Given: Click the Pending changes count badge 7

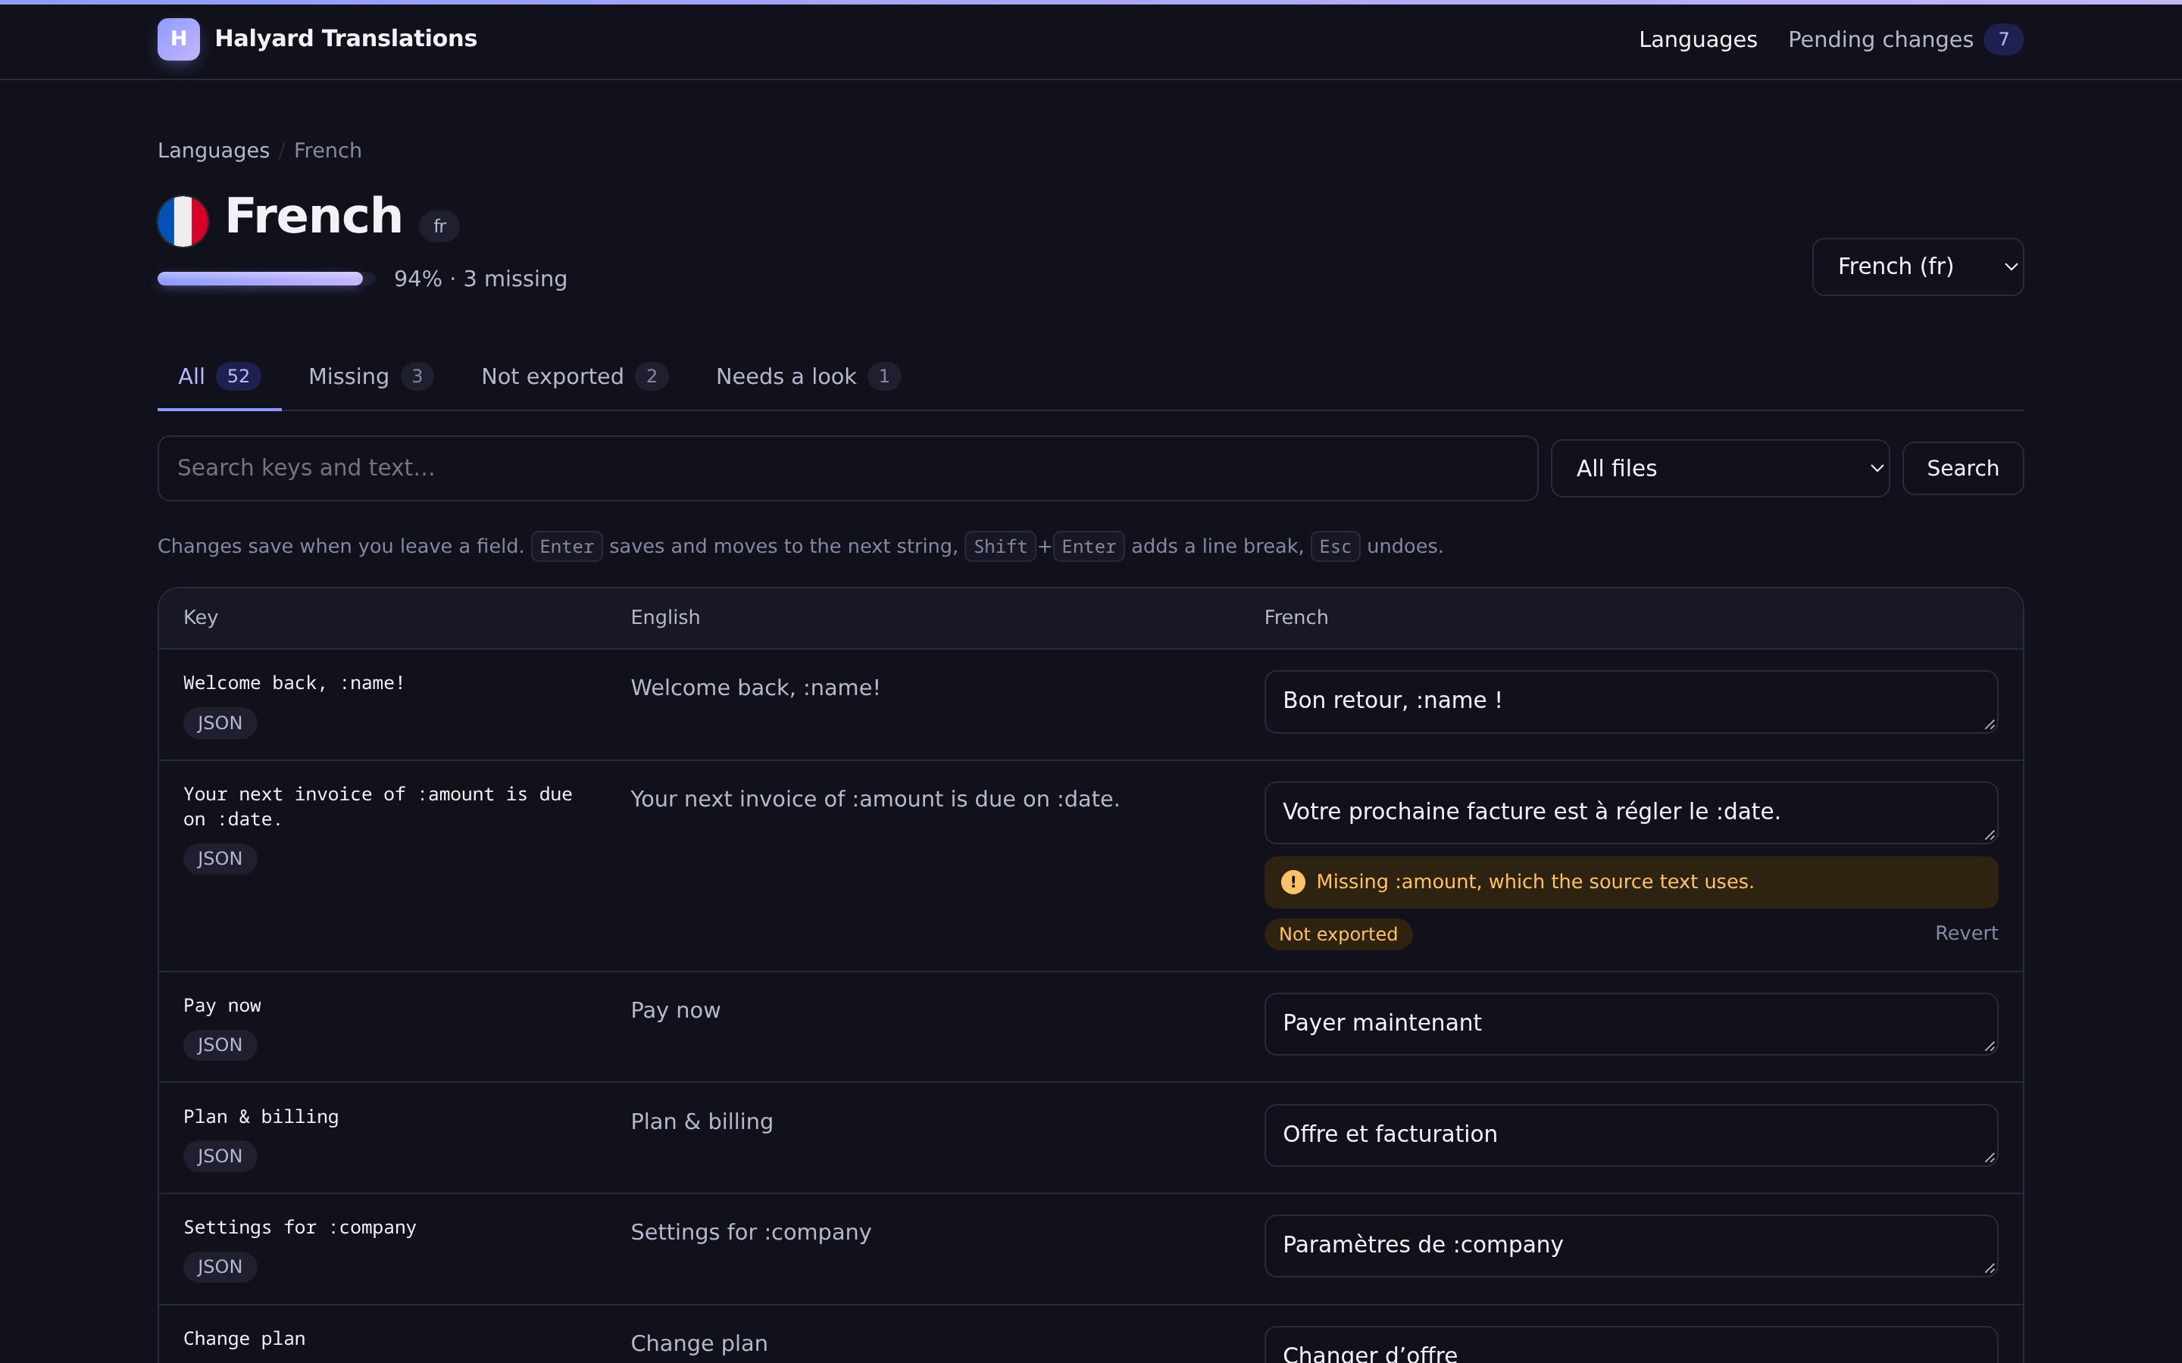Looking at the screenshot, I should click(2003, 39).
